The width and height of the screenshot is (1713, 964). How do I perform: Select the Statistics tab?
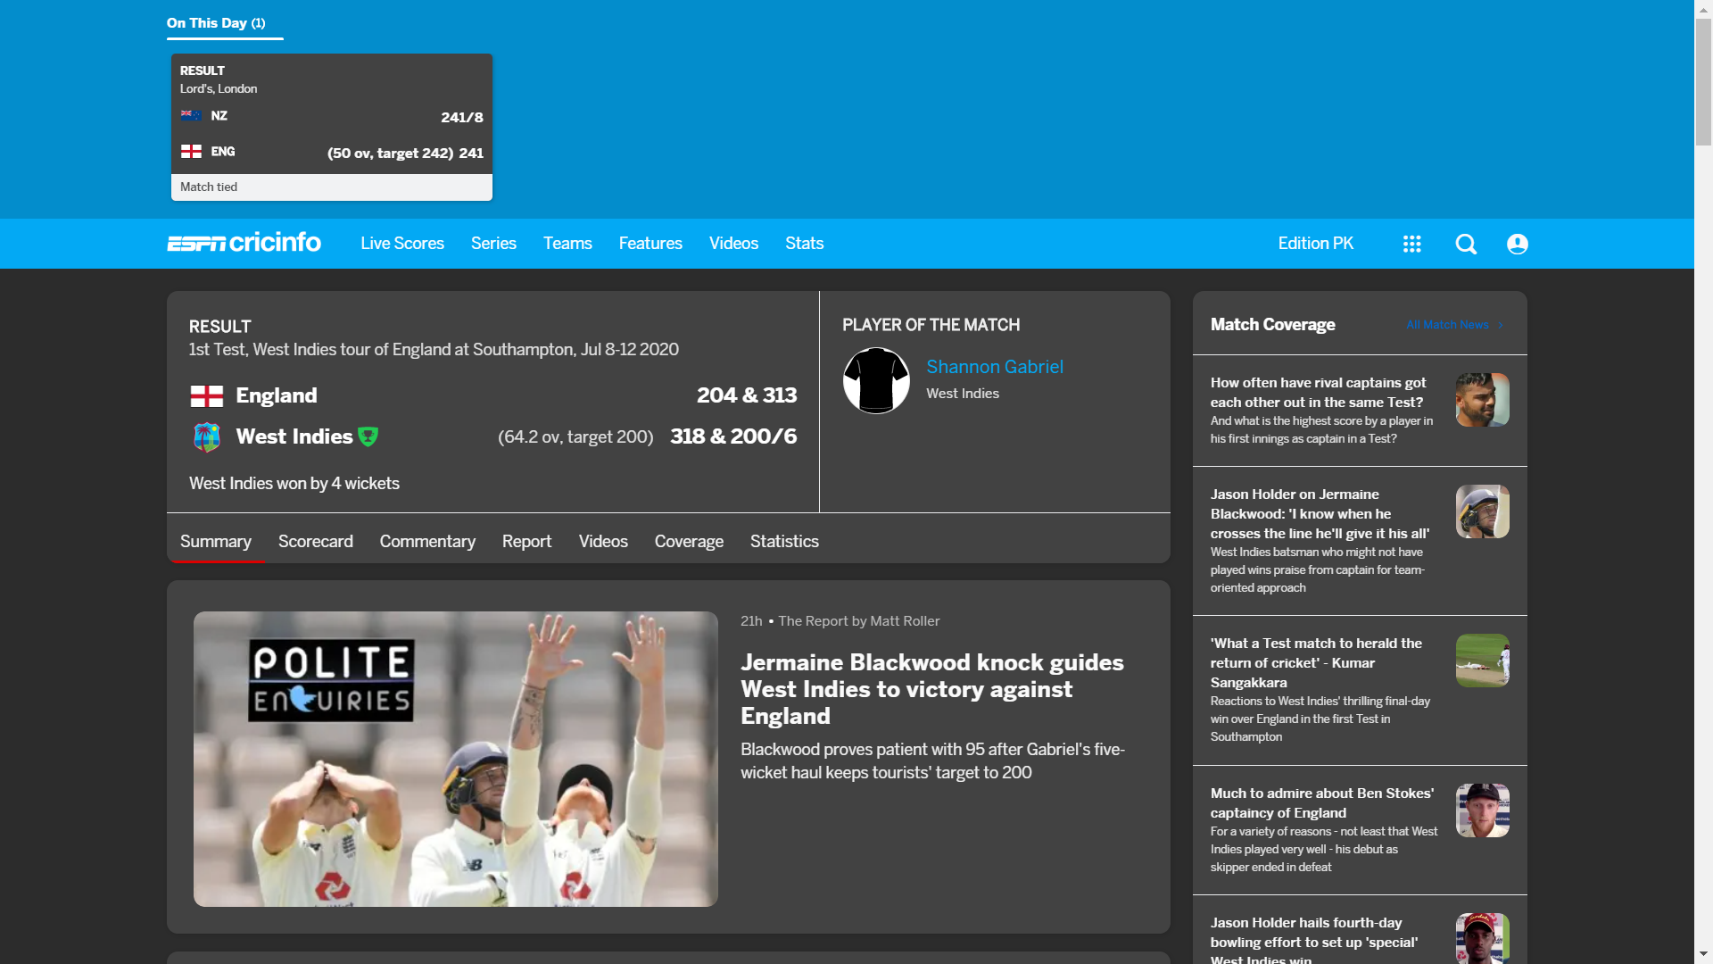pos(784,541)
